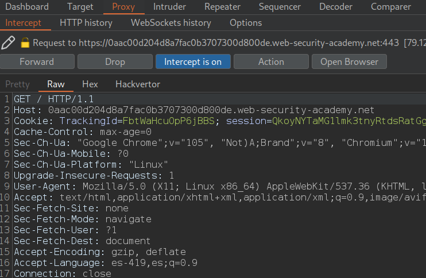Switch to the Dashboard tab
The image size is (426, 278).
[x=27, y=7]
